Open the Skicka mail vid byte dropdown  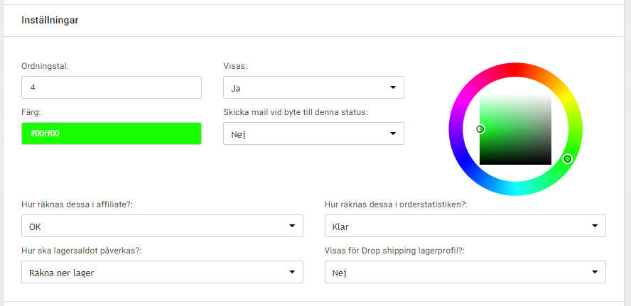(x=313, y=133)
